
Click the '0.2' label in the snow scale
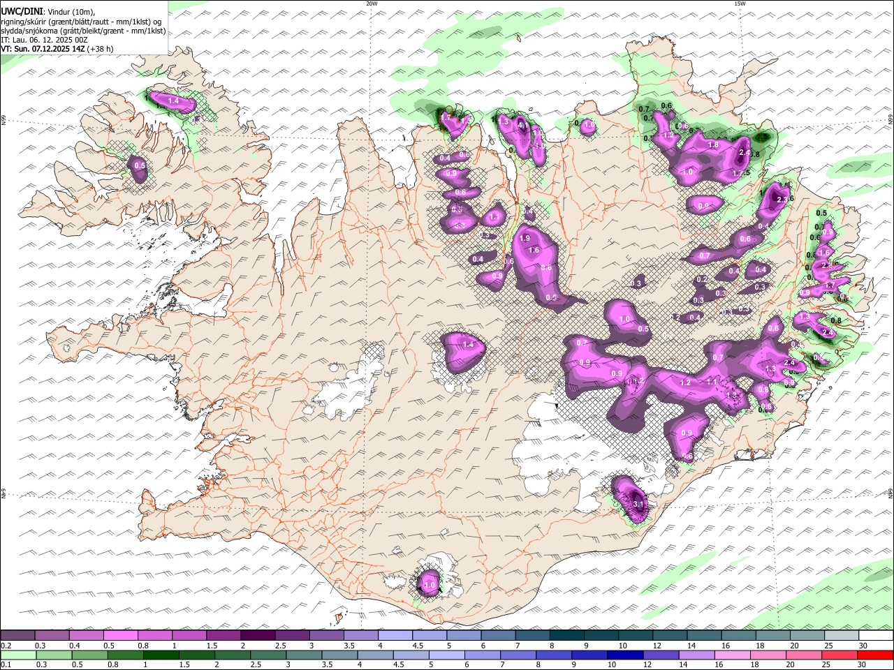click(x=6, y=646)
